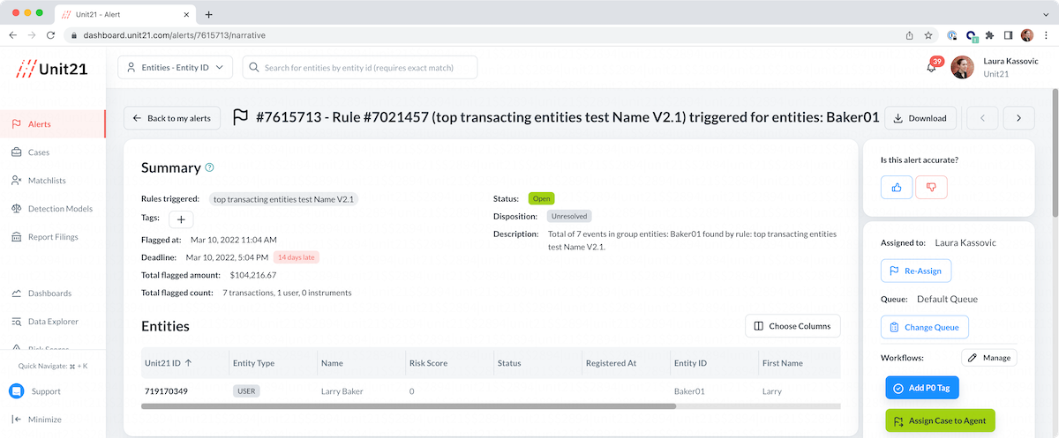Click entity ID 719170349 cell
This screenshot has height=438, width=1059.
(166, 390)
